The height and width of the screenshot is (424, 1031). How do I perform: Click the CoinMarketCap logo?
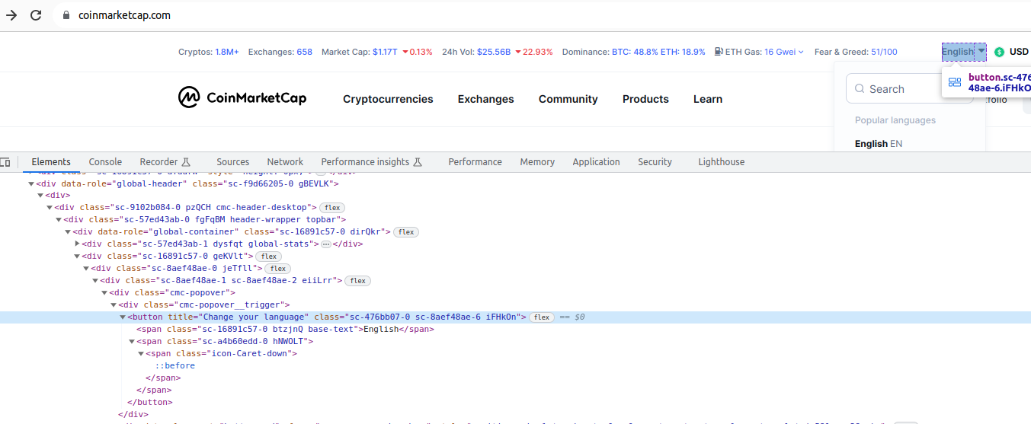click(242, 97)
